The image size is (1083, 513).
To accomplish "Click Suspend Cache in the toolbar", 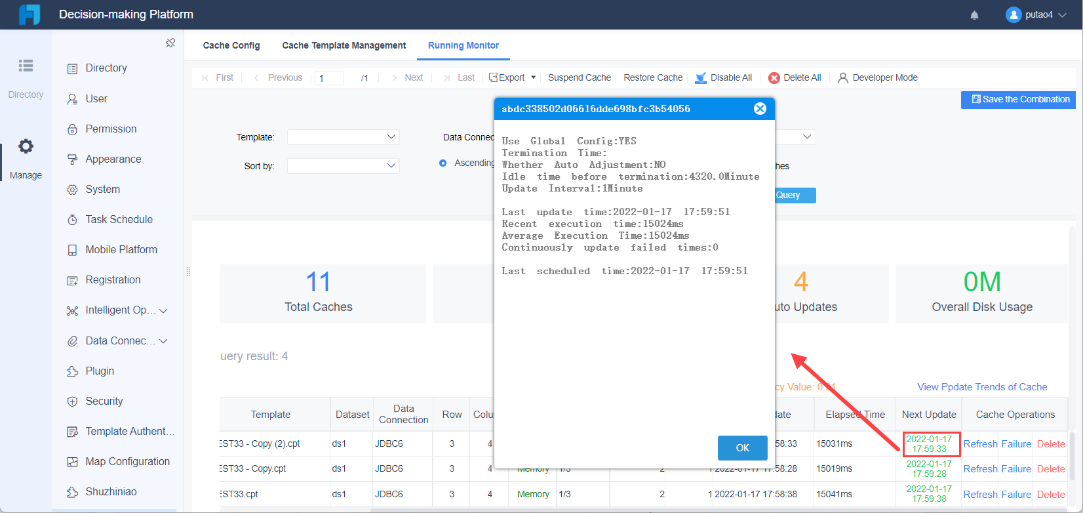I will click(x=580, y=77).
